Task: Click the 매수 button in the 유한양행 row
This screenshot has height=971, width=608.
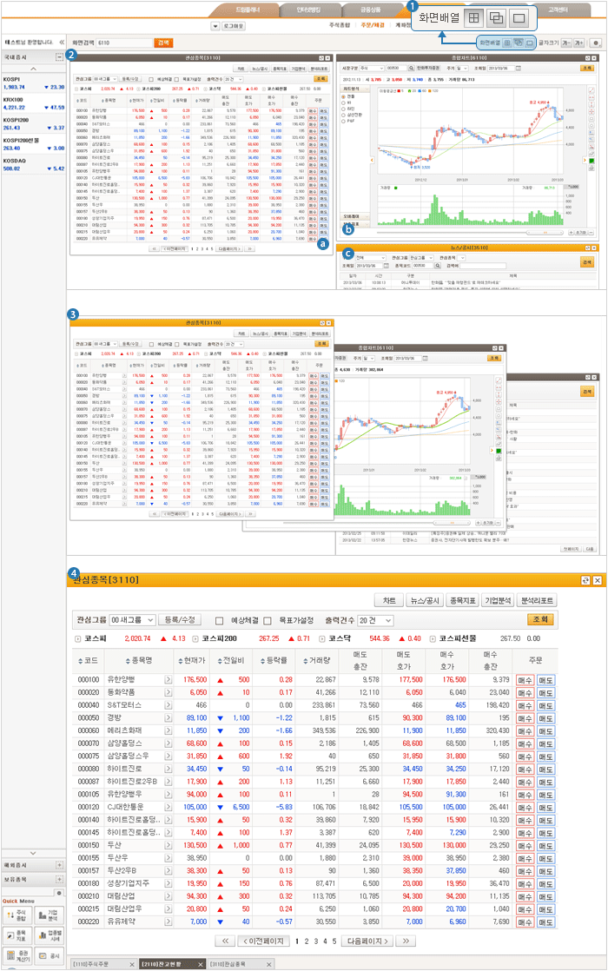Action: (x=525, y=680)
